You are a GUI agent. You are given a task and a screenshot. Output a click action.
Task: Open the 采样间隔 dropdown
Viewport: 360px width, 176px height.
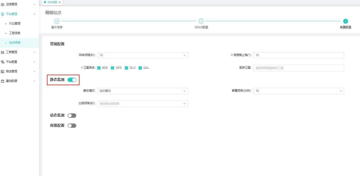point(142,55)
